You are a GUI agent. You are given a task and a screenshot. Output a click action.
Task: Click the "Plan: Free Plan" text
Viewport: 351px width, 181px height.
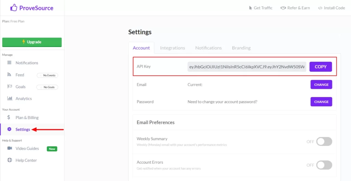[13, 22]
